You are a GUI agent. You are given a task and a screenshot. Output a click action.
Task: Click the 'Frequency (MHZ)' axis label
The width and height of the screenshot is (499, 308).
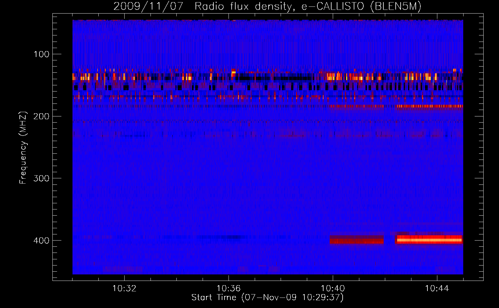(x=23, y=148)
